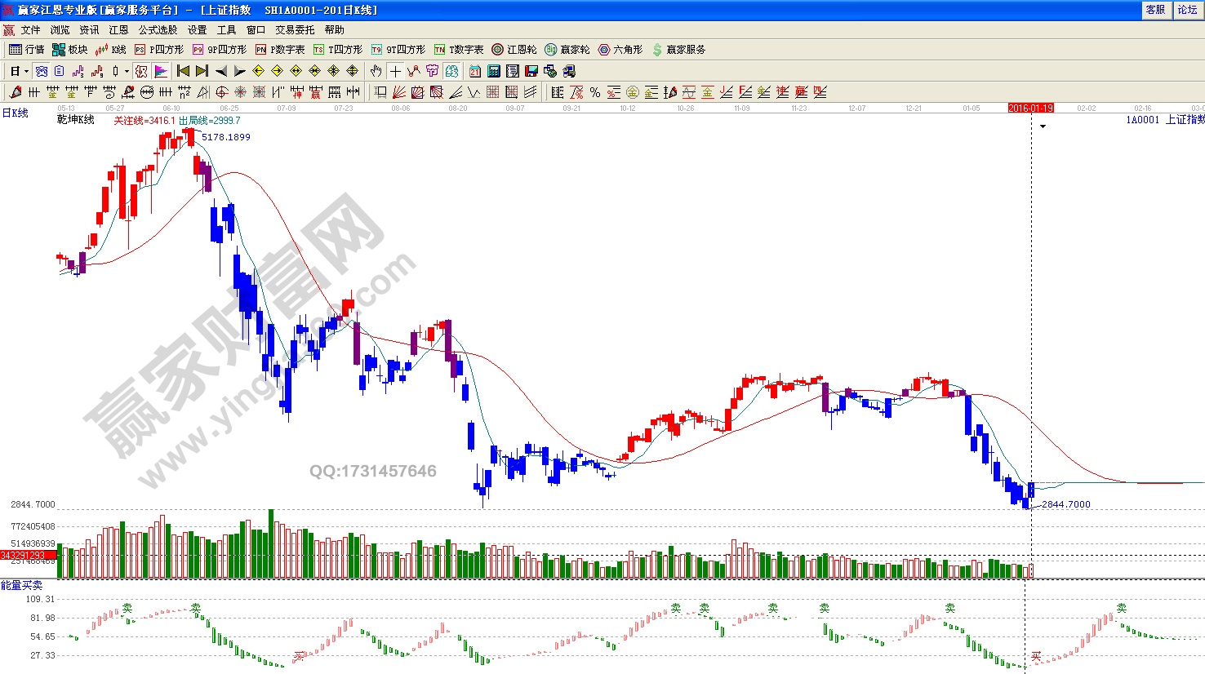Open the 赢家轮 Big wheel tool
Image resolution: width=1205 pixels, height=674 pixels.
point(567,50)
